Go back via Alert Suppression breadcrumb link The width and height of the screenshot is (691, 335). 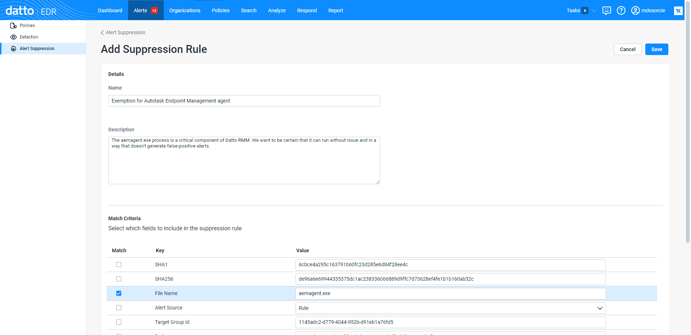[126, 32]
